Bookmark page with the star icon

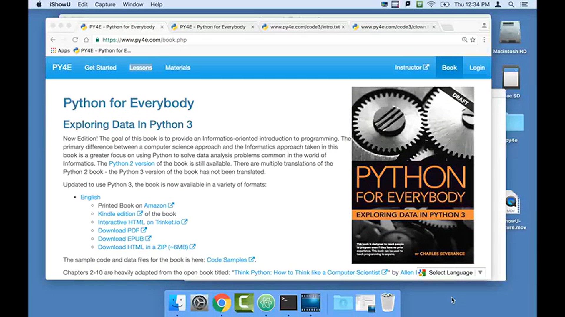point(473,40)
